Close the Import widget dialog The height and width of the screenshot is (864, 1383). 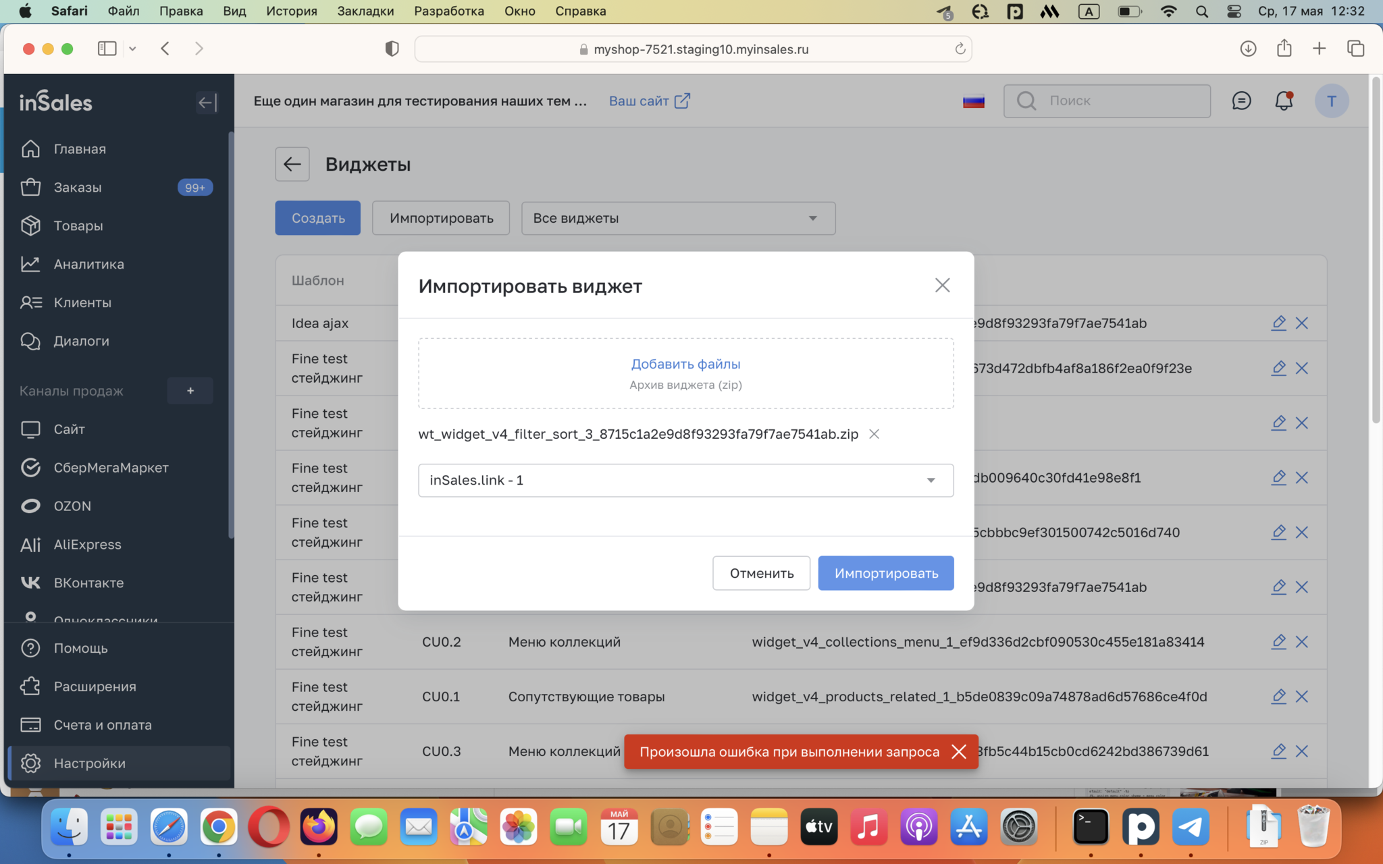[x=942, y=286]
